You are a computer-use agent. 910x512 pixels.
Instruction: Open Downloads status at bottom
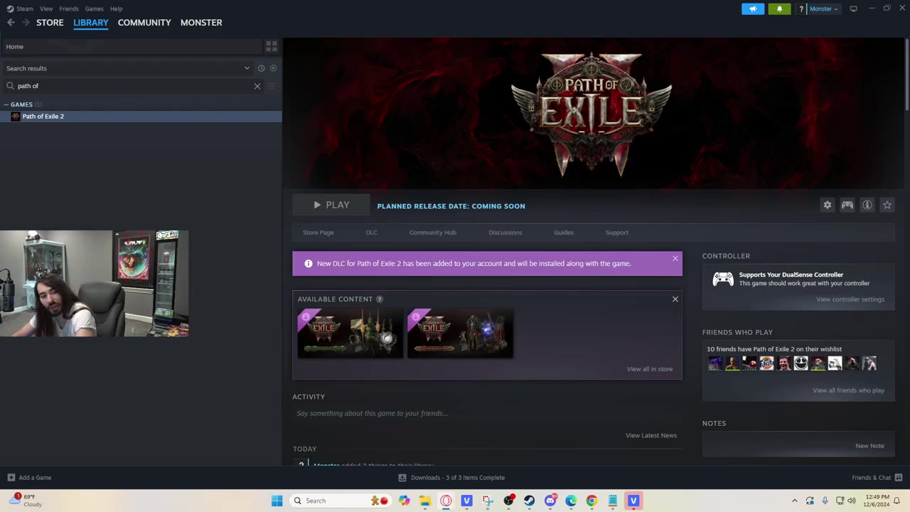tap(451, 478)
